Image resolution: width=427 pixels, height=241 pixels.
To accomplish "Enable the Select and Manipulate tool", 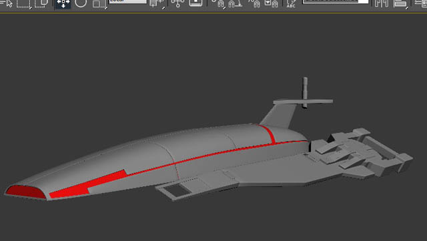I will tap(177, 3).
